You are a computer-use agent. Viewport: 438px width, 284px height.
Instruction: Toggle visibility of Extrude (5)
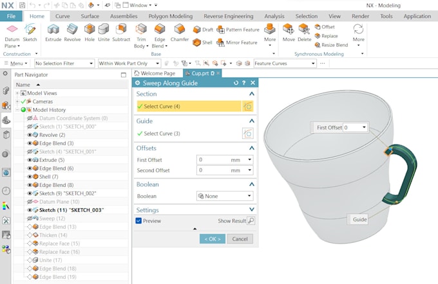click(x=30, y=160)
